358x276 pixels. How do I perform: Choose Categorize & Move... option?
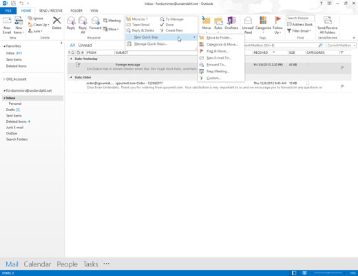pyautogui.click(x=221, y=44)
